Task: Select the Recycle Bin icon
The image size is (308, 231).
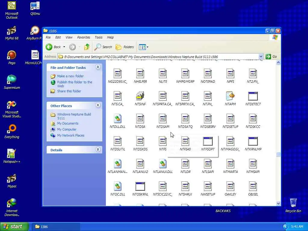Action: click(293, 205)
